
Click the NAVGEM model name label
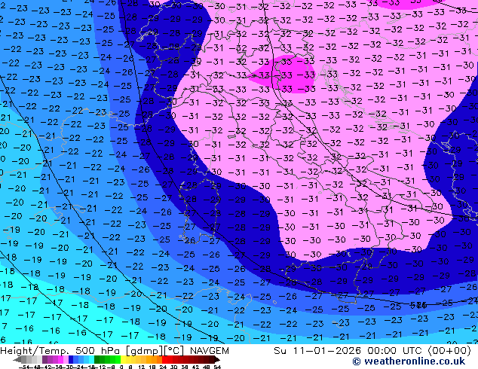point(210,351)
